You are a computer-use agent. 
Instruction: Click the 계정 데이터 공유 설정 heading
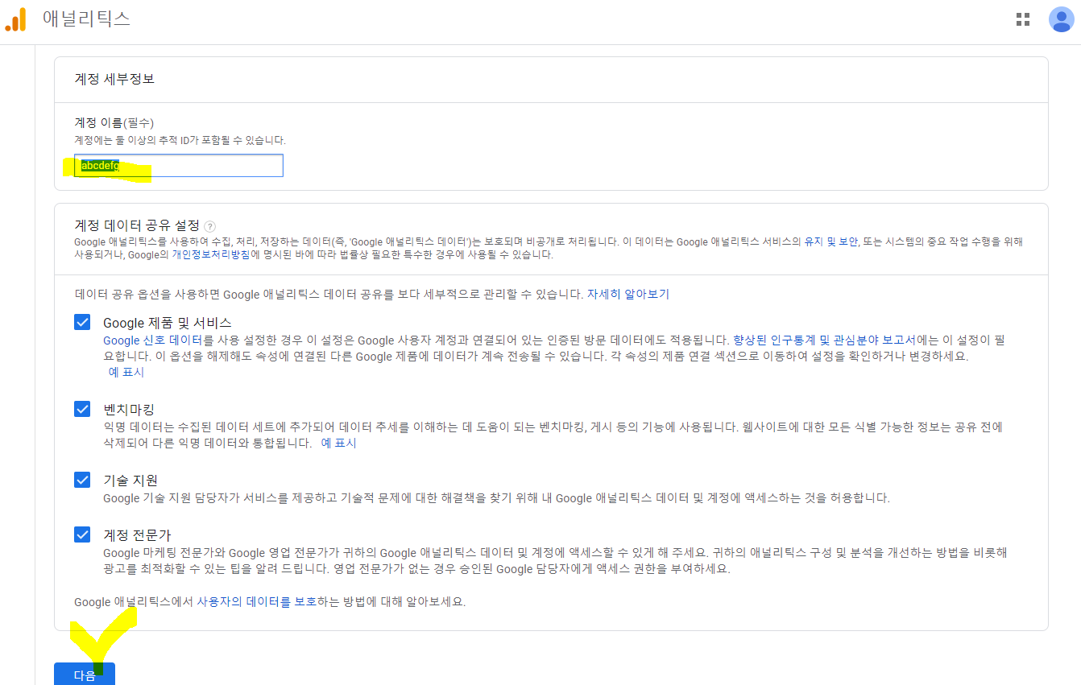click(137, 226)
